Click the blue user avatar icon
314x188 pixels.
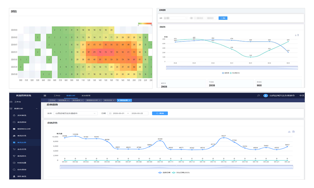pyautogui.click(x=266, y=96)
